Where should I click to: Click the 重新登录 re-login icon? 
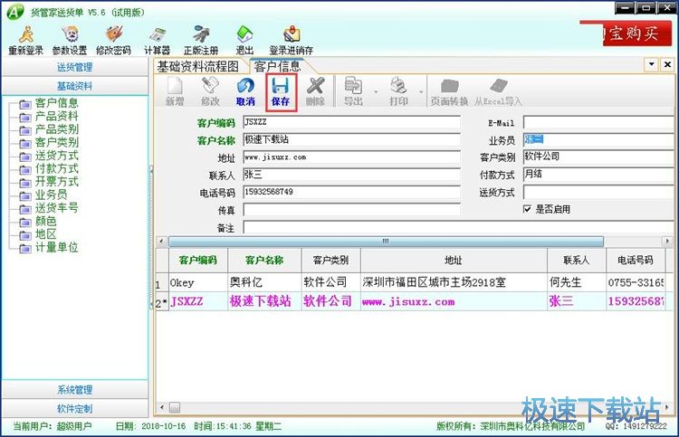click(26, 40)
